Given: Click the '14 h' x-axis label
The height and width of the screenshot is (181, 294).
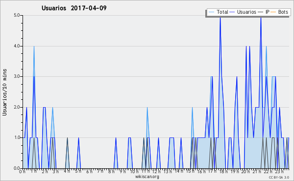Looking at the screenshot, I should pos(179,171).
